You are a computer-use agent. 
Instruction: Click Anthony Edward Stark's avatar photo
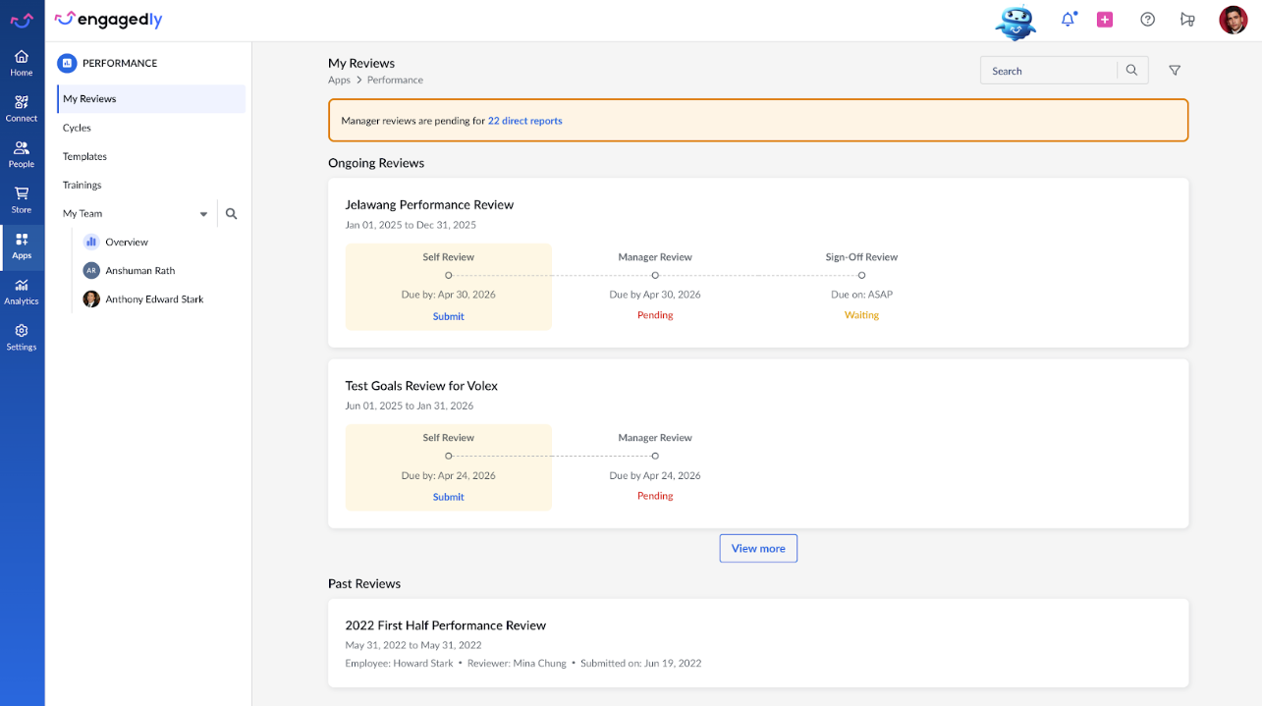[91, 299]
